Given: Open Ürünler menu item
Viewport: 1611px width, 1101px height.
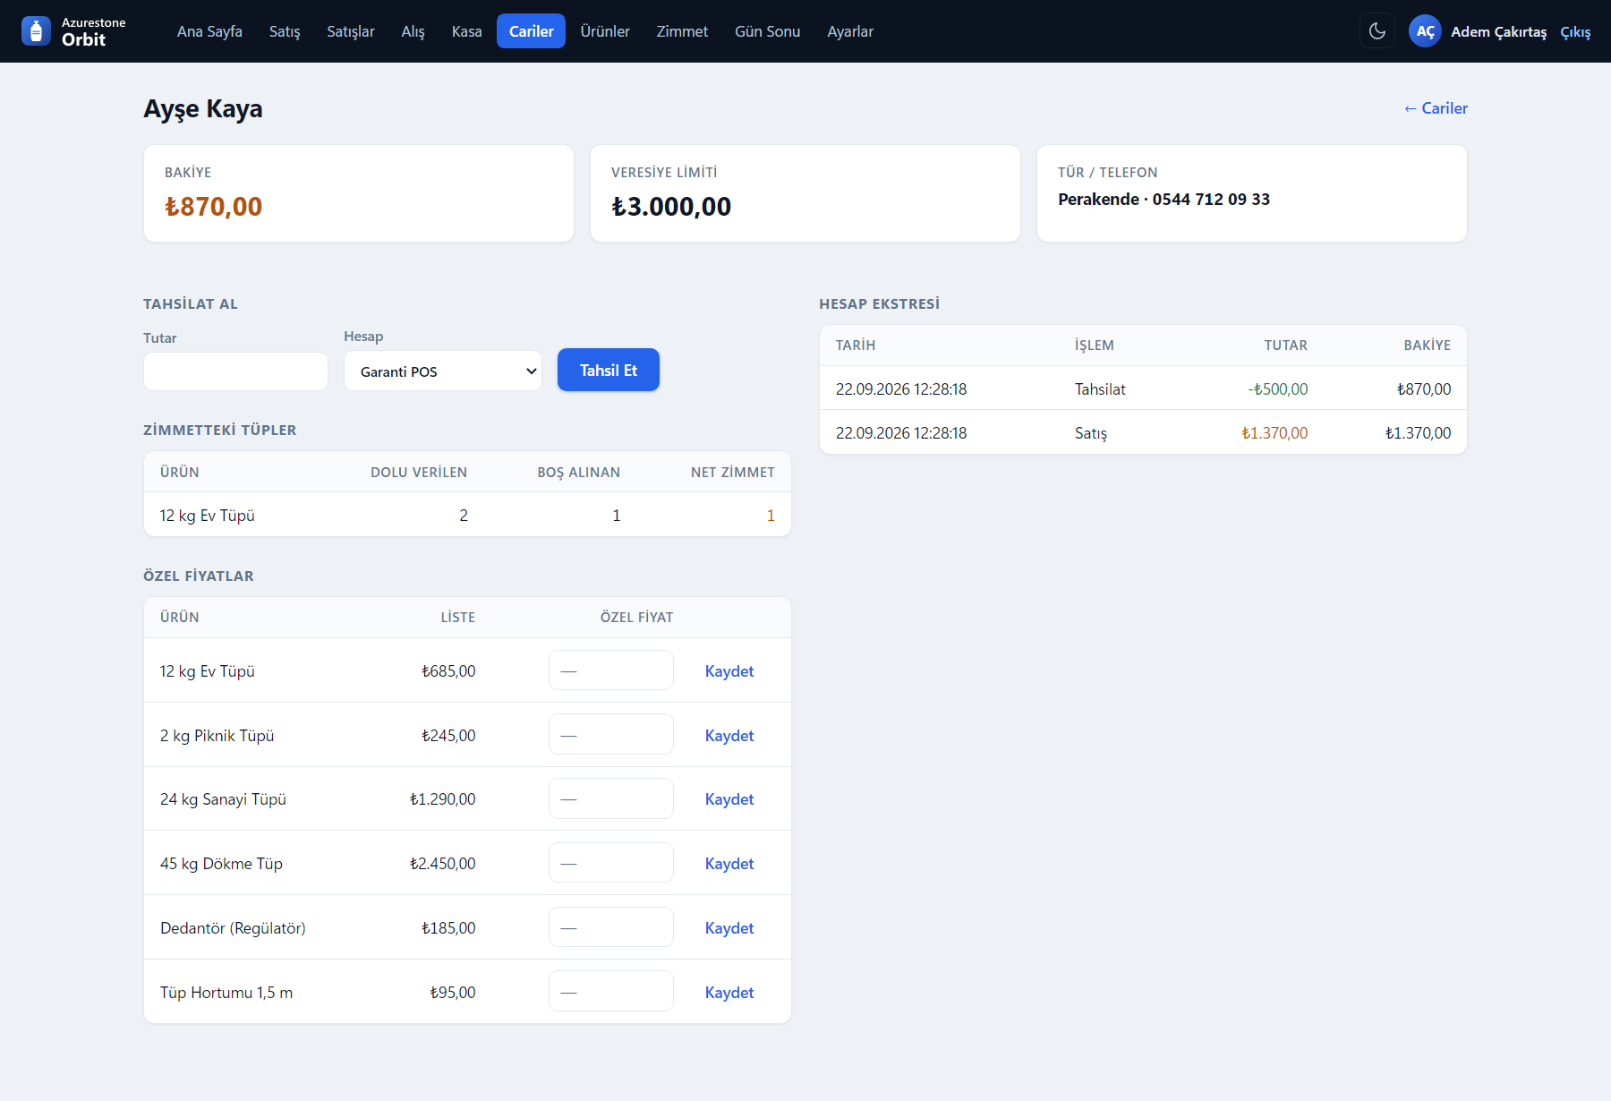Looking at the screenshot, I should click(x=605, y=31).
